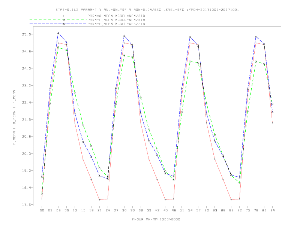This screenshot has height=229, width=297.
Task: Click x-axis tick label 36
Action: pyautogui.click(x=141, y=210)
